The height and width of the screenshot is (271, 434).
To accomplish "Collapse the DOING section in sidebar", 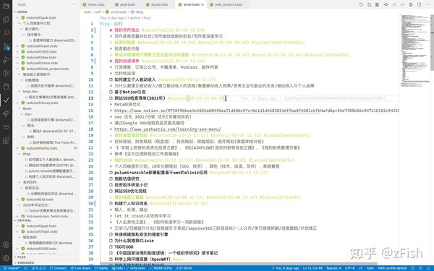I will pos(22,12).
